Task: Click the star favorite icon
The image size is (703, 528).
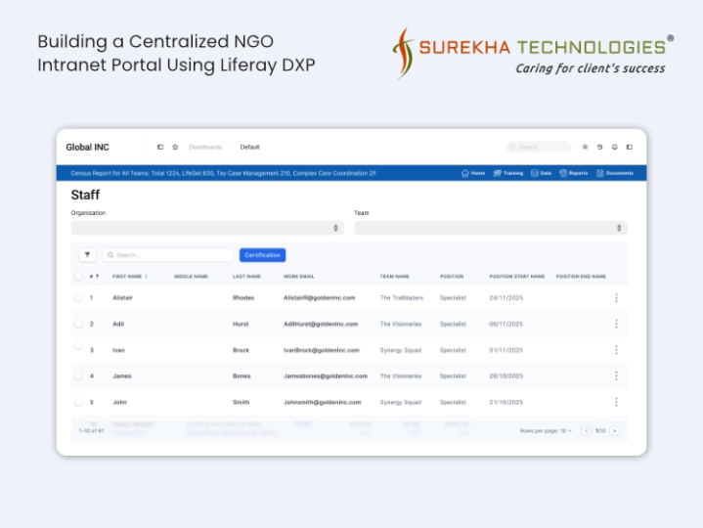Action: (175, 147)
